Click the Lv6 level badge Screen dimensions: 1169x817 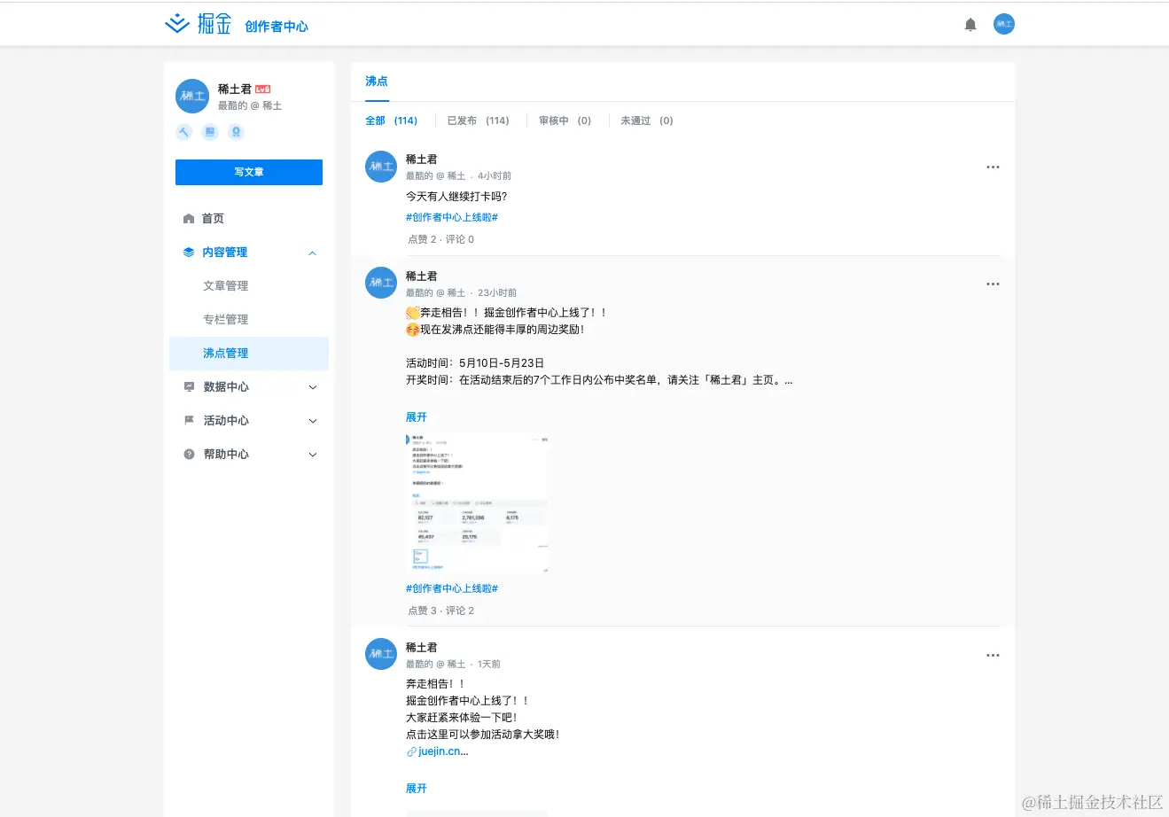(x=262, y=89)
